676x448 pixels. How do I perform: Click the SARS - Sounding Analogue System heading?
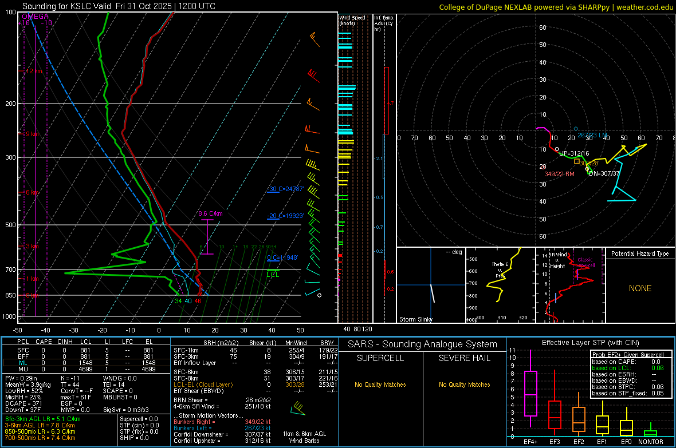coord(422,344)
